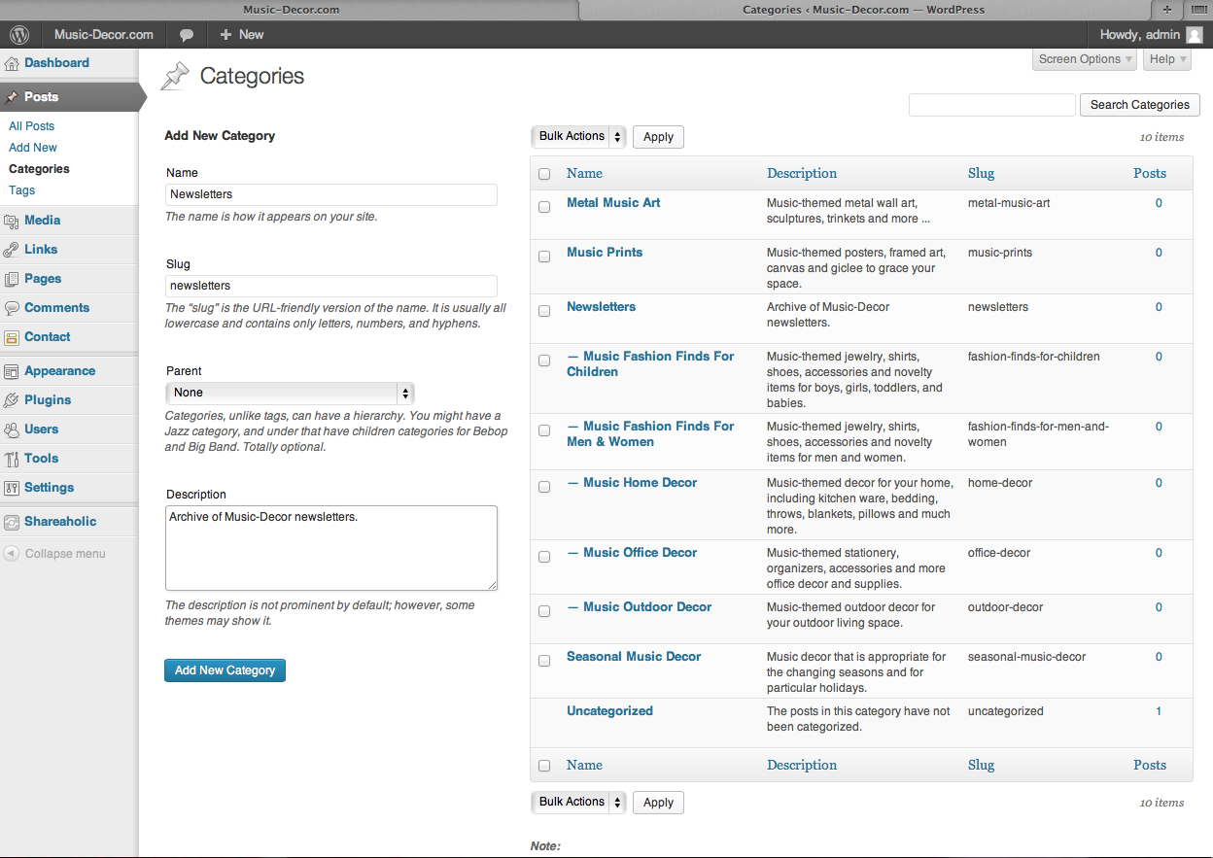Check the Metal Music Art row checkbox
The height and width of the screenshot is (858, 1213).
[544, 207]
